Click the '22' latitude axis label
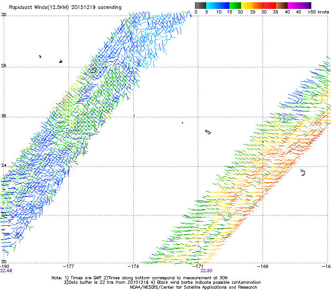331x290 pixels. 4,214
